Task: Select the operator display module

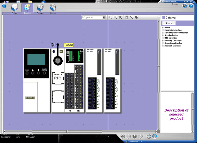Action: coord(36,80)
